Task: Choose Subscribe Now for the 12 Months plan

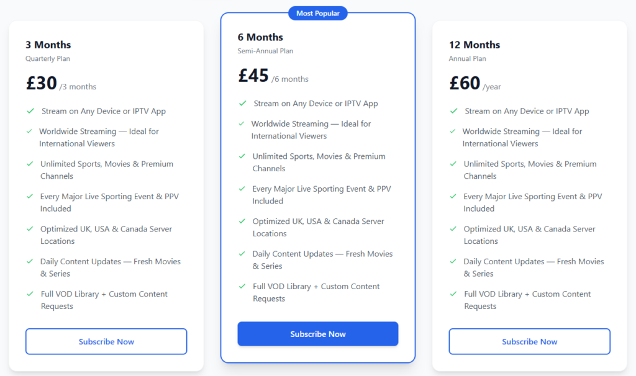Action: point(529,341)
